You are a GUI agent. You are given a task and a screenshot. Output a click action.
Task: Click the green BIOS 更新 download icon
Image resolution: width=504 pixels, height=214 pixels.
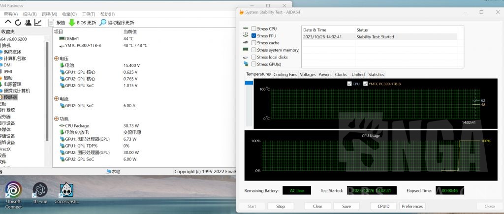[x=72, y=23]
